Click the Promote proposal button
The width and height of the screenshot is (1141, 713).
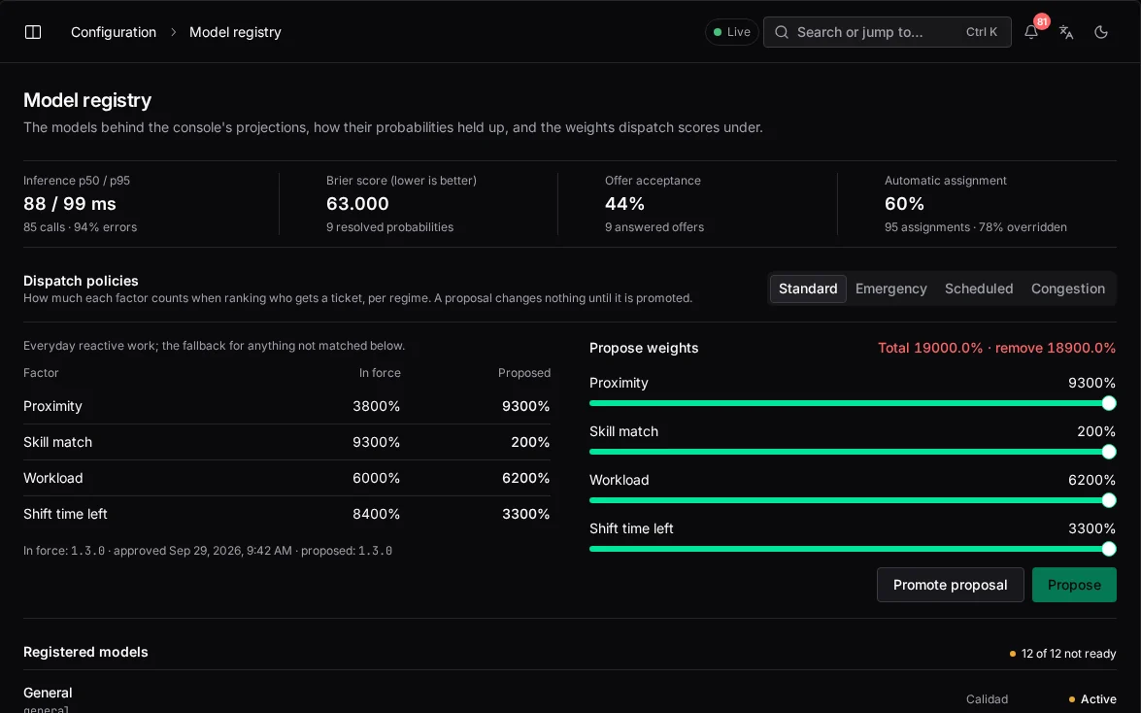[x=950, y=585]
